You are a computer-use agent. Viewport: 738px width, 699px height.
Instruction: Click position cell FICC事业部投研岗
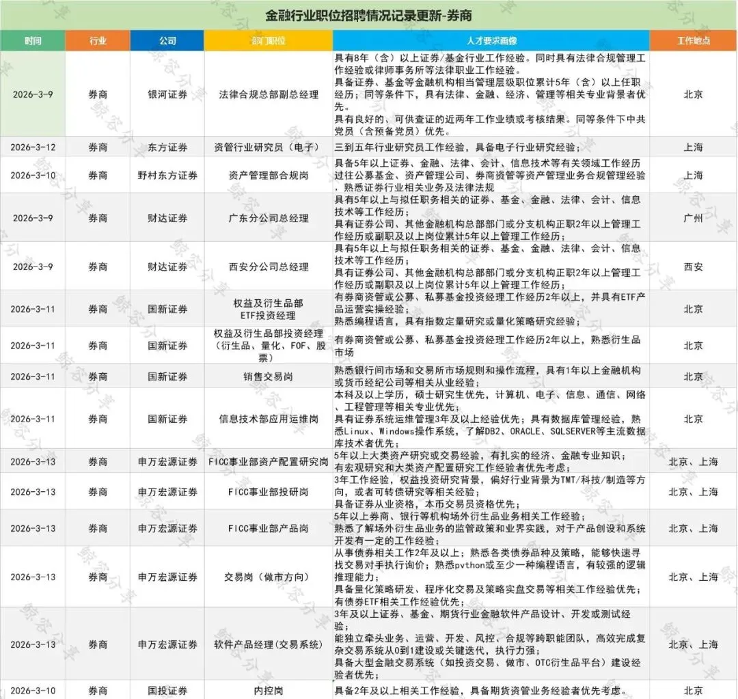269,492
